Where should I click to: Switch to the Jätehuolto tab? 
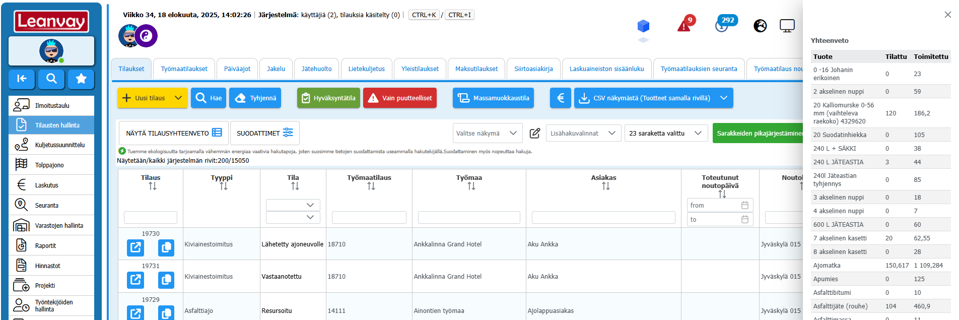tap(316, 69)
